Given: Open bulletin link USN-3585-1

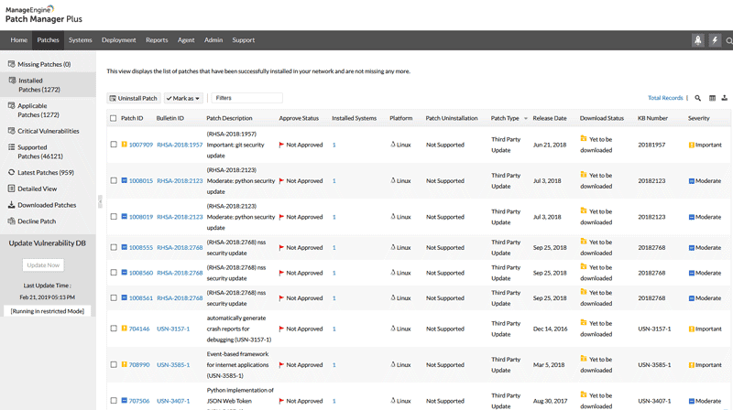Looking at the screenshot, I should tap(173, 365).
